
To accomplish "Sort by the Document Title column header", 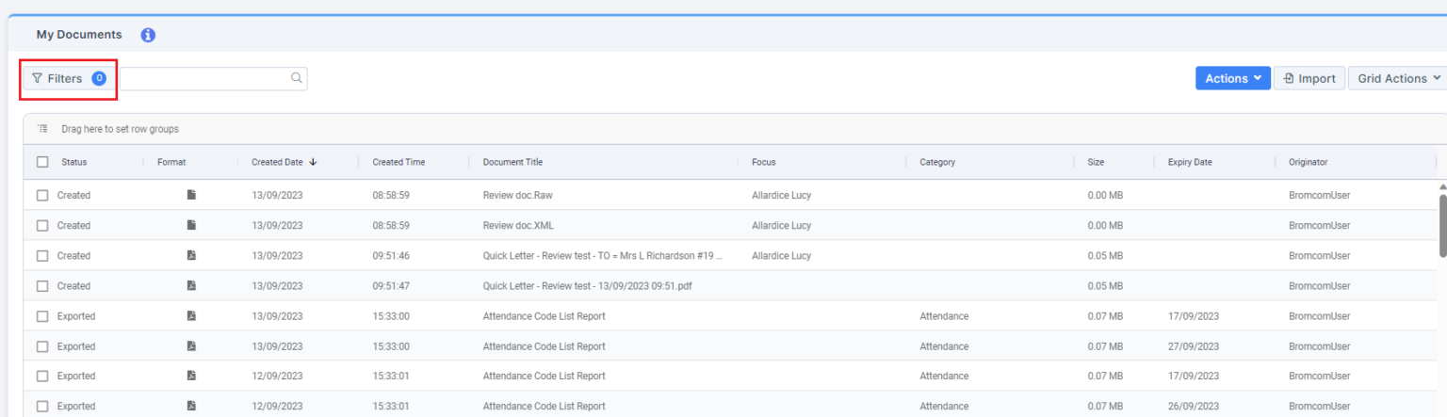I will 512,162.
